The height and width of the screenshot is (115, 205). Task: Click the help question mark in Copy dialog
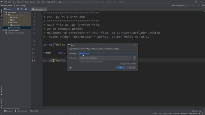click(70, 68)
